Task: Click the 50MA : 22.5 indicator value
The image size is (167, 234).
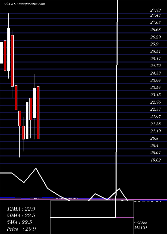Action: tap(21, 216)
